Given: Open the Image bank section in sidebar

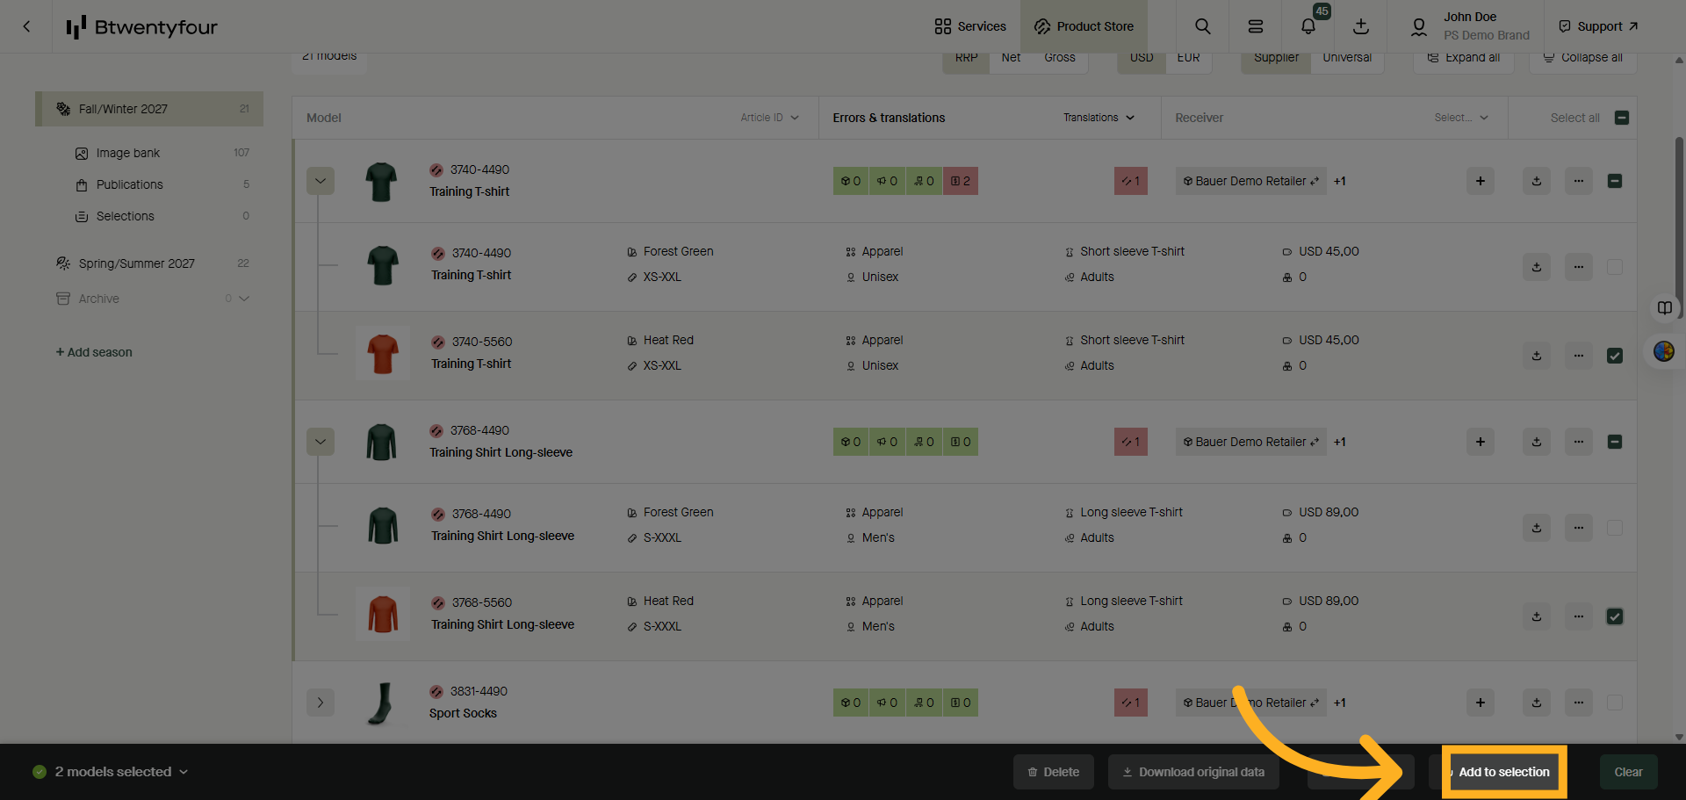Looking at the screenshot, I should (127, 152).
